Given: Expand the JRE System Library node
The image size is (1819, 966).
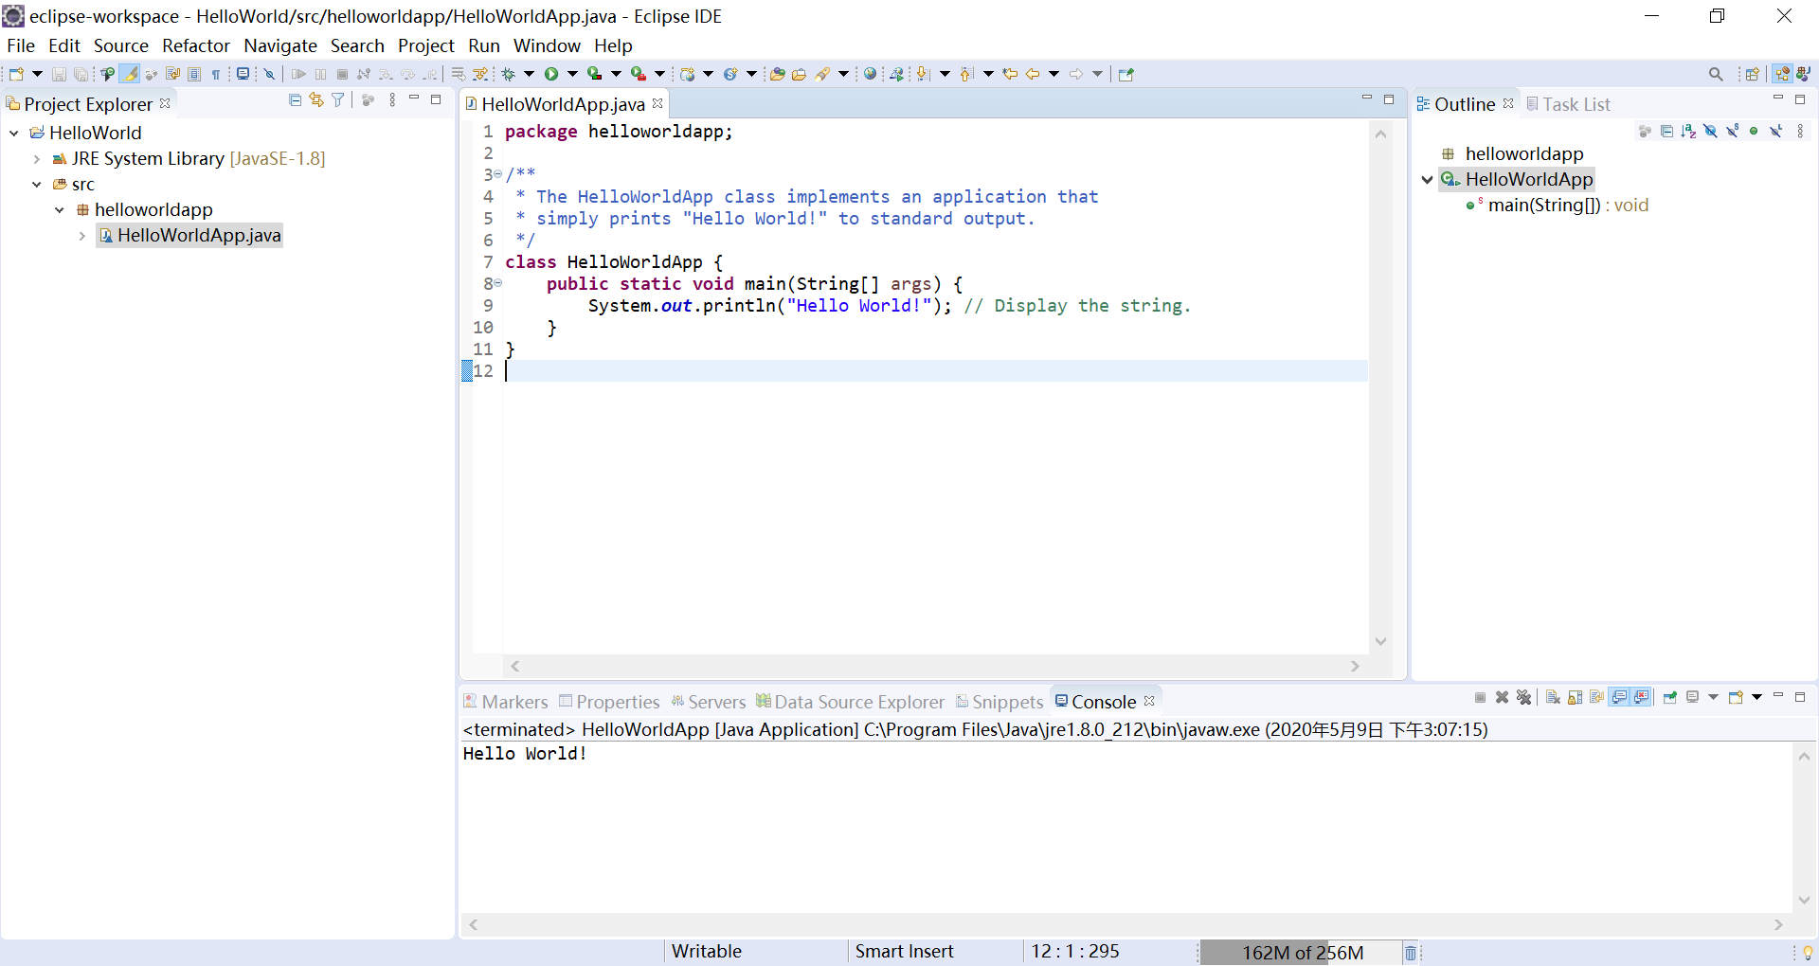Looking at the screenshot, I should tap(37, 158).
